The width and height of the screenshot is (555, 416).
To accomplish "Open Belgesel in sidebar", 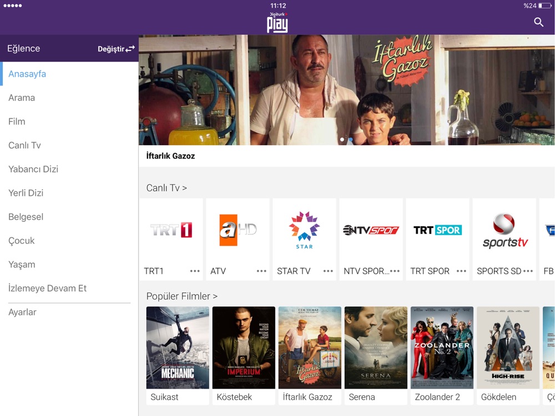I will click(69, 217).
